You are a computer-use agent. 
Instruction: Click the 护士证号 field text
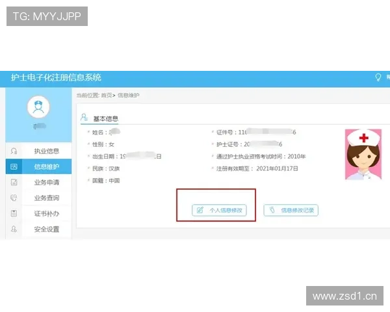(x=249, y=144)
